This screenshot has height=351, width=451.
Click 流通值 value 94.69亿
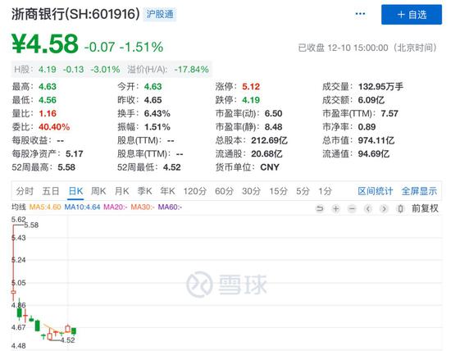[x=374, y=153]
